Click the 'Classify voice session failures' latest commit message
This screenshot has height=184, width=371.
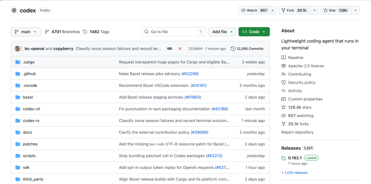coord(119,49)
